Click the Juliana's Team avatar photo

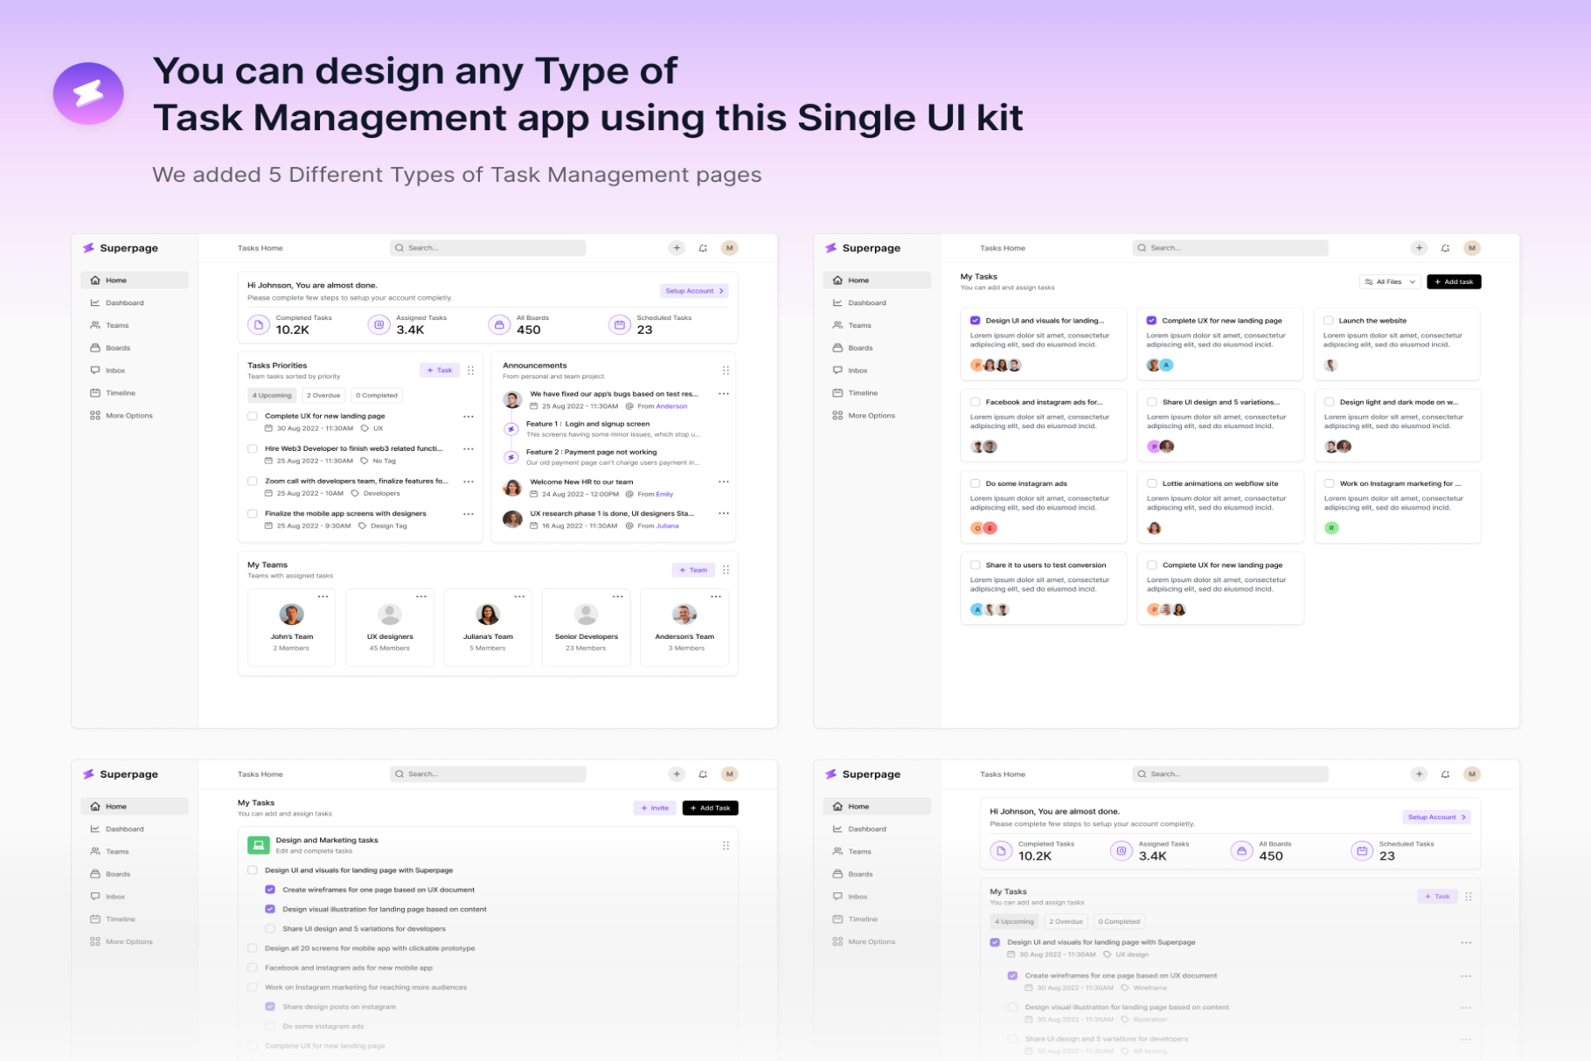click(488, 614)
